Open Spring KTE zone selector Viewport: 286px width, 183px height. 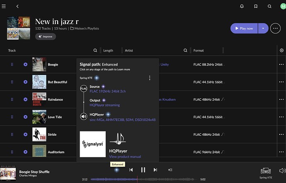click(266, 173)
